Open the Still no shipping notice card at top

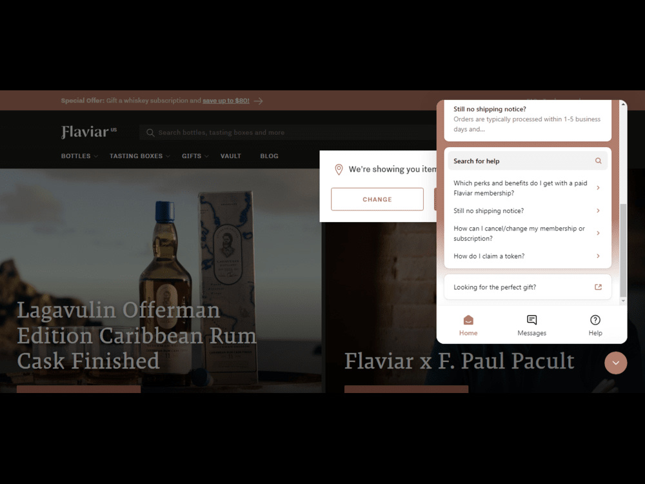click(528, 119)
